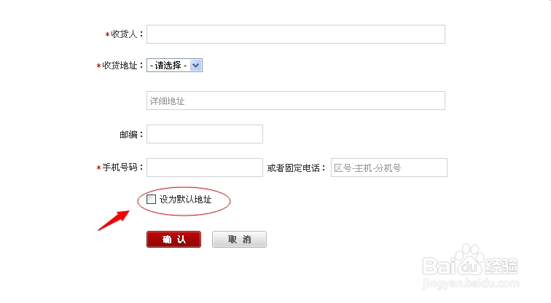
Task: Click the arrow on the 收货地址 select box
Action: coord(195,66)
